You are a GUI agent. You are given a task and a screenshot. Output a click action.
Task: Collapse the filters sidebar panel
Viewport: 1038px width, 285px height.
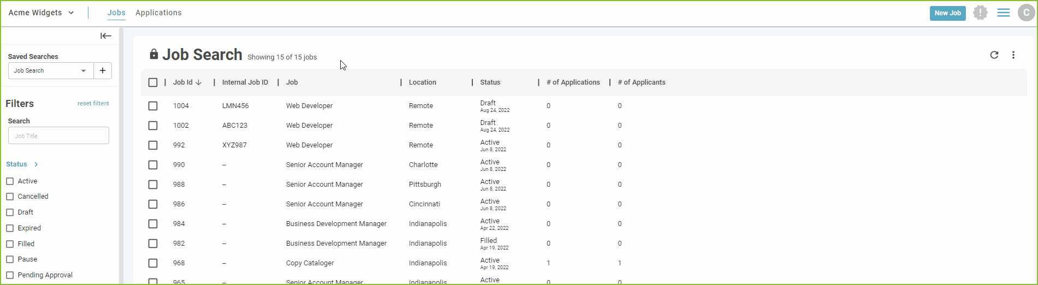click(x=106, y=36)
